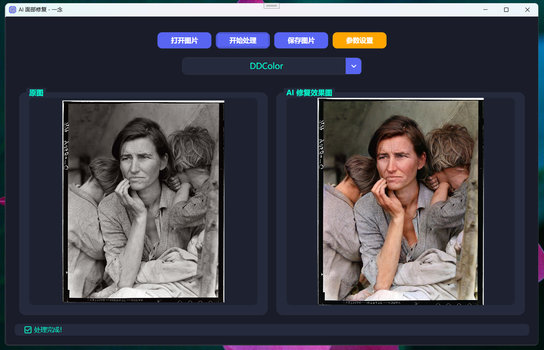The image size is (544, 350).
Task: Click the 处理完成 status check icon
Action: [28, 330]
